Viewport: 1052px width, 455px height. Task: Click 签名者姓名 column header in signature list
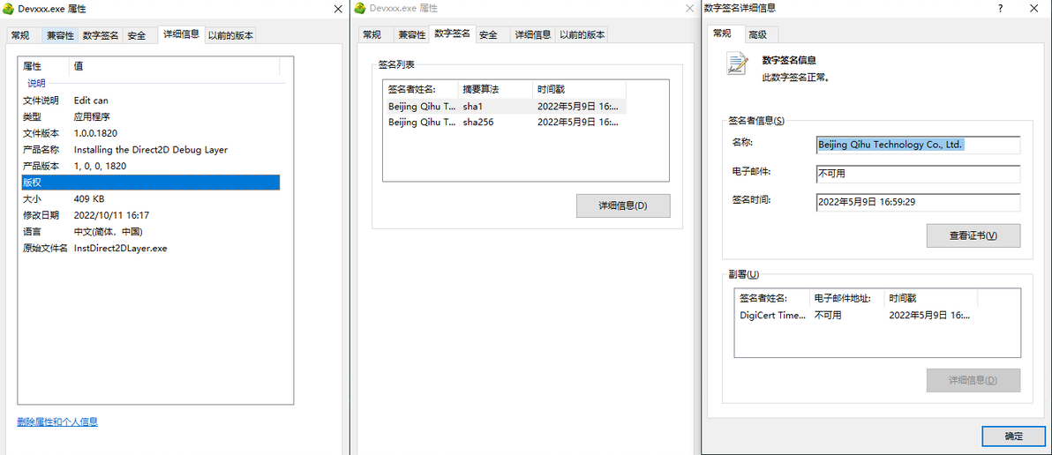pos(421,89)
